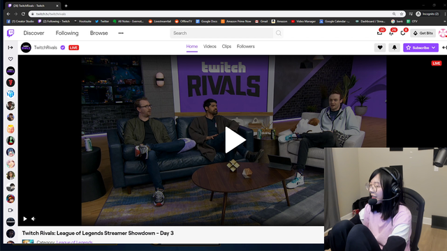The height and width of the screenshot is (251, 447).
Task: Open the Video Manager bookmark
Action: coord(303,22)
